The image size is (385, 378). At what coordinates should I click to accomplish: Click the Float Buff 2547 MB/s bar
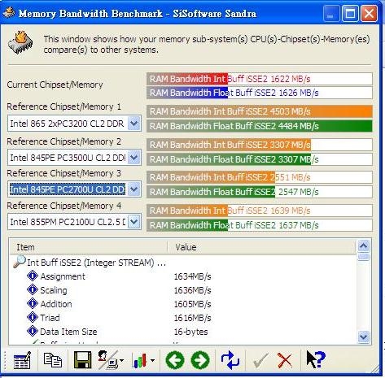pos(260,192)
